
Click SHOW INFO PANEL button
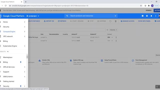pyautogui.click(x=144, y=21)
